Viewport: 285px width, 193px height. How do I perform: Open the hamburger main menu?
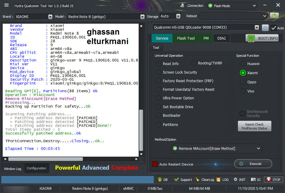click(7, 5)
